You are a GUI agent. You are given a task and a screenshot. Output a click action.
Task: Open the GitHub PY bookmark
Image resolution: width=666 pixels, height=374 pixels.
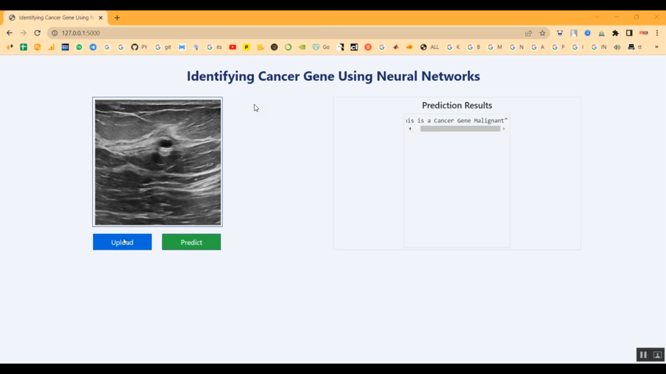coord(139,47)
